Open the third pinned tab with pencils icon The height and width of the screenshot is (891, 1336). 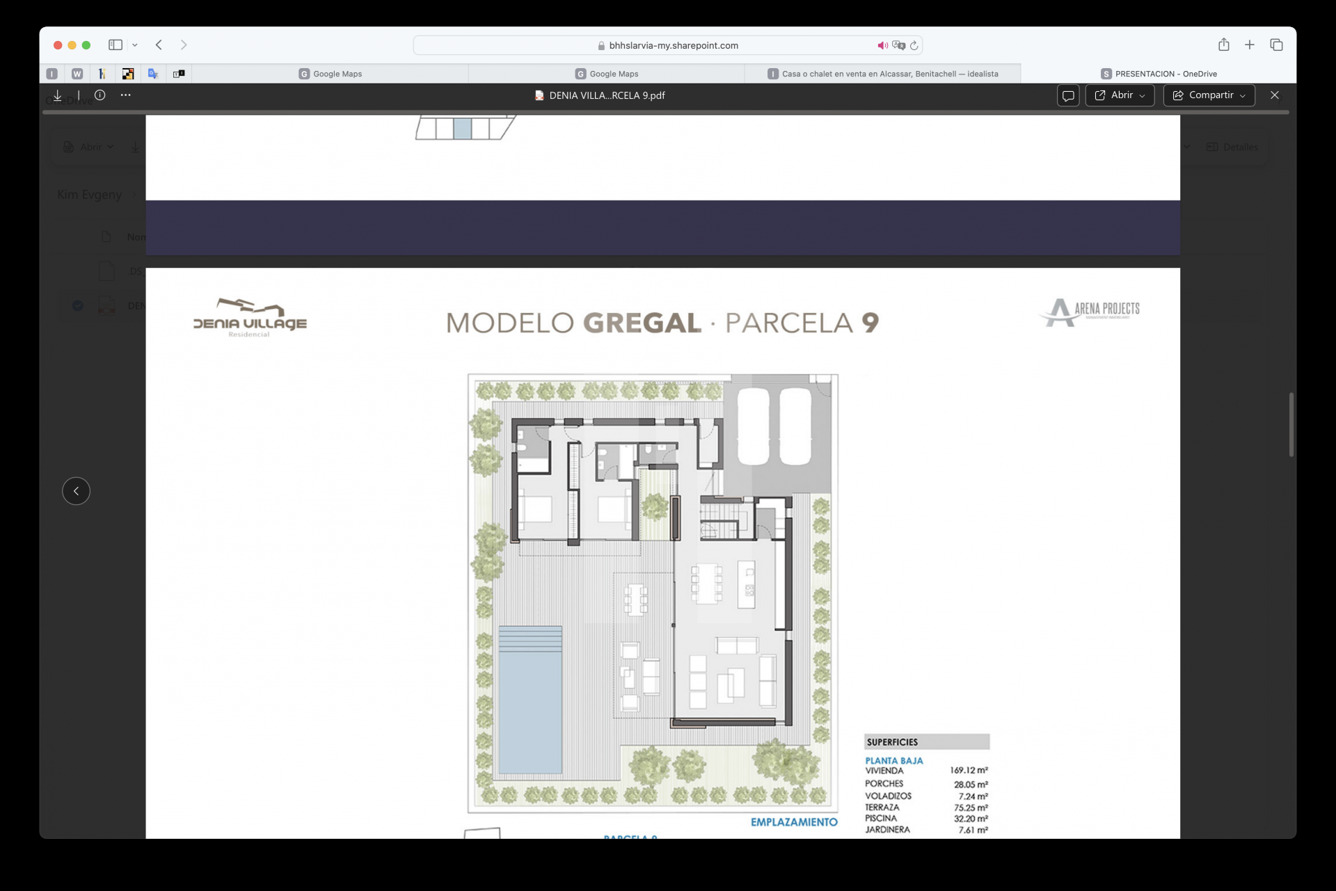point(102,74)
